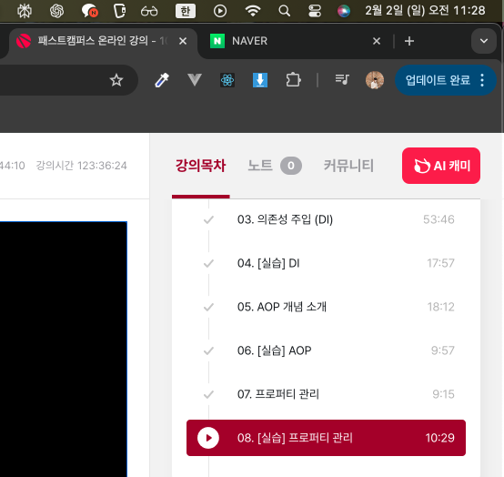Click the 10:29 duration text

[x=439, y=438]
